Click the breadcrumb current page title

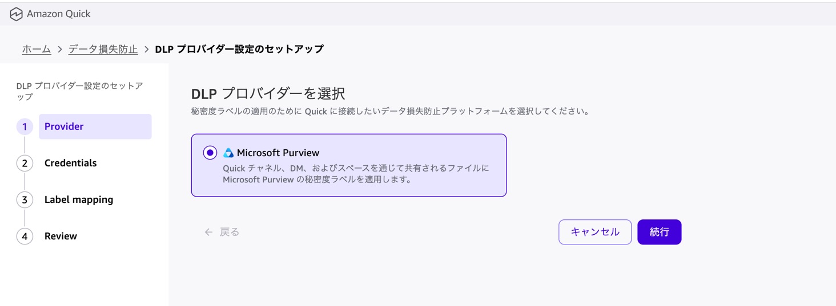[239, 49]
